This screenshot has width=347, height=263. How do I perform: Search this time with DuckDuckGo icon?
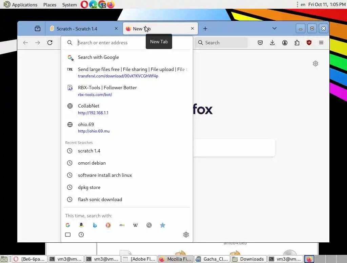point(108,225)
